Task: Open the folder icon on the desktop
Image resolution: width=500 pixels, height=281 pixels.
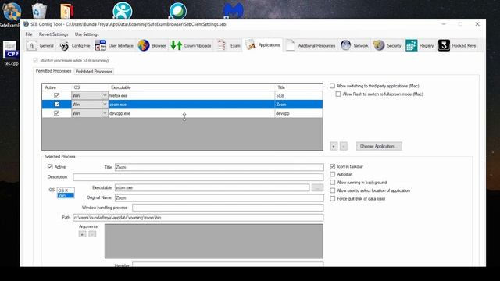Action: click(67, 10)
